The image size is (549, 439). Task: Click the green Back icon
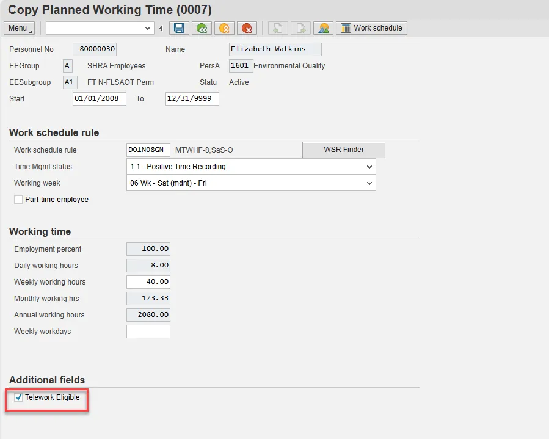[x=201, y=28]
